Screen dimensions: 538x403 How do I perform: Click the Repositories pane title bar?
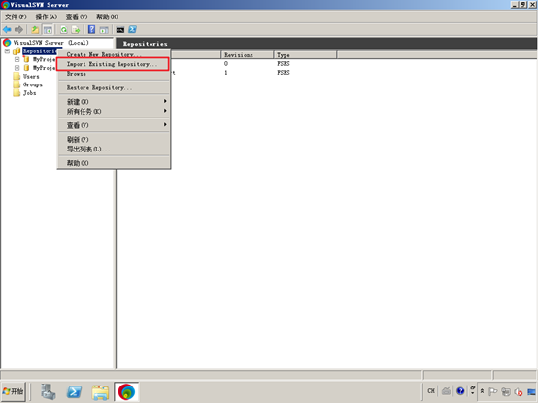click(x=326, y=44)
